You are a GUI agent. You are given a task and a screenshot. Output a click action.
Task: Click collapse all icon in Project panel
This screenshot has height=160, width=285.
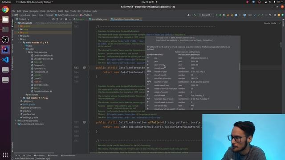(x=61, y=19)
